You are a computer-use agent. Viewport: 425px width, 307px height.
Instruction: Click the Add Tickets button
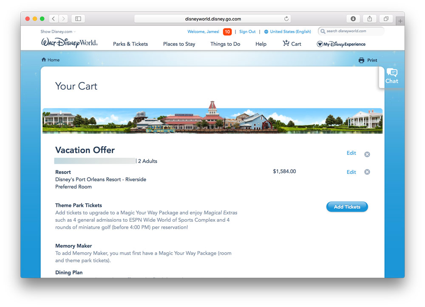(347, 207)
